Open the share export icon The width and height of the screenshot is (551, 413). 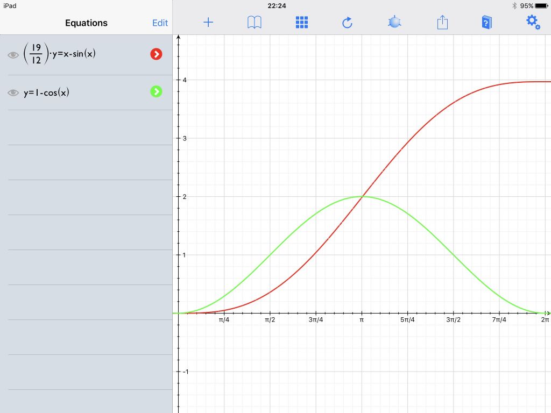click(x=442, y=22)
